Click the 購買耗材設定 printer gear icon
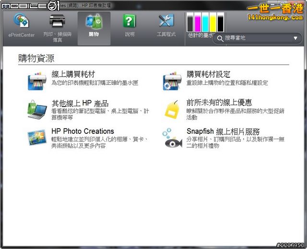 pyautogui.click(x=172, y=81)
